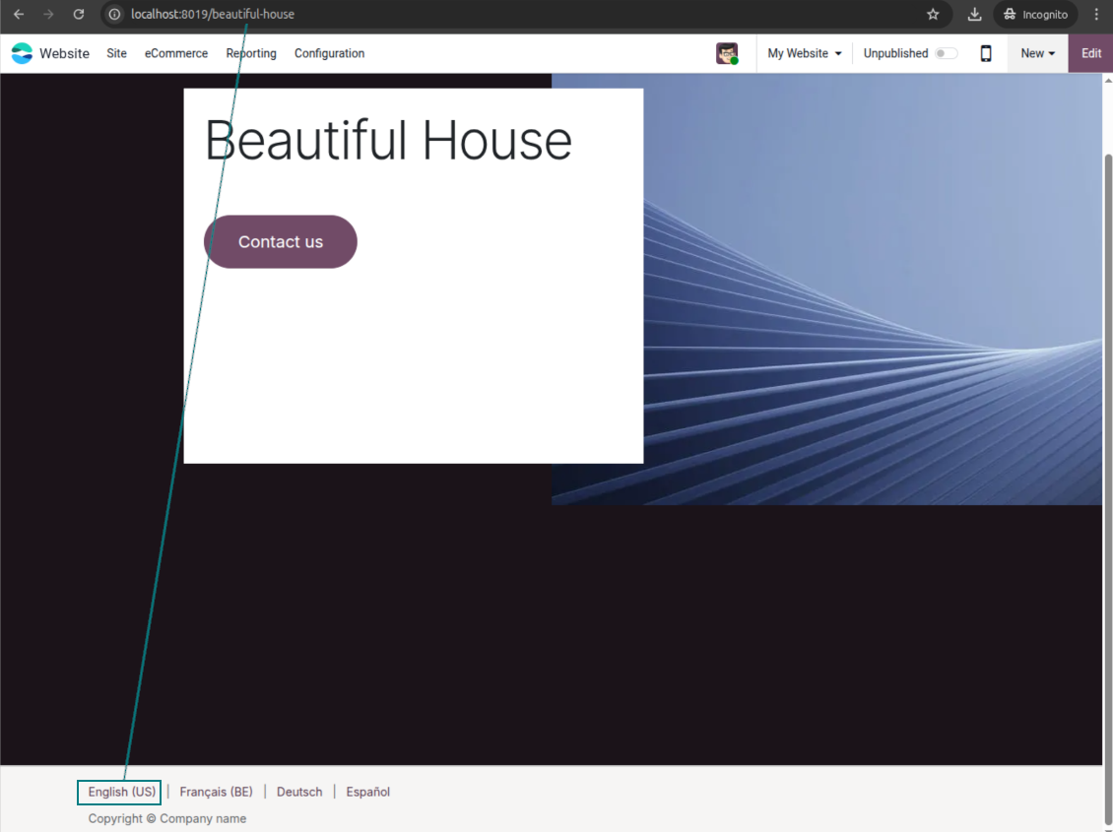Screen dimensions: 1113x832
Task: Click the Contact us button
Action: 280,242
